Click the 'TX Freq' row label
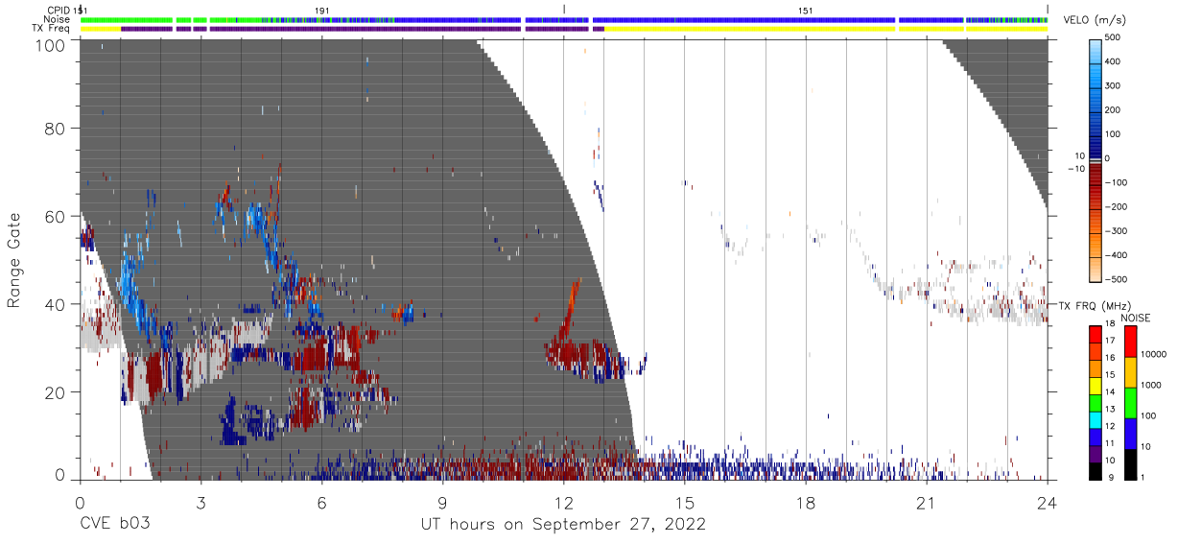1178x544 pixels. (51, 29)
